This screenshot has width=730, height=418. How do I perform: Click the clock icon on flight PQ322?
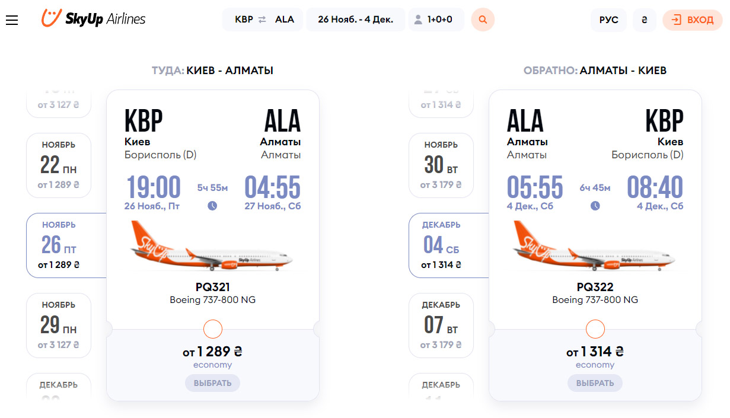click(595, 206)
